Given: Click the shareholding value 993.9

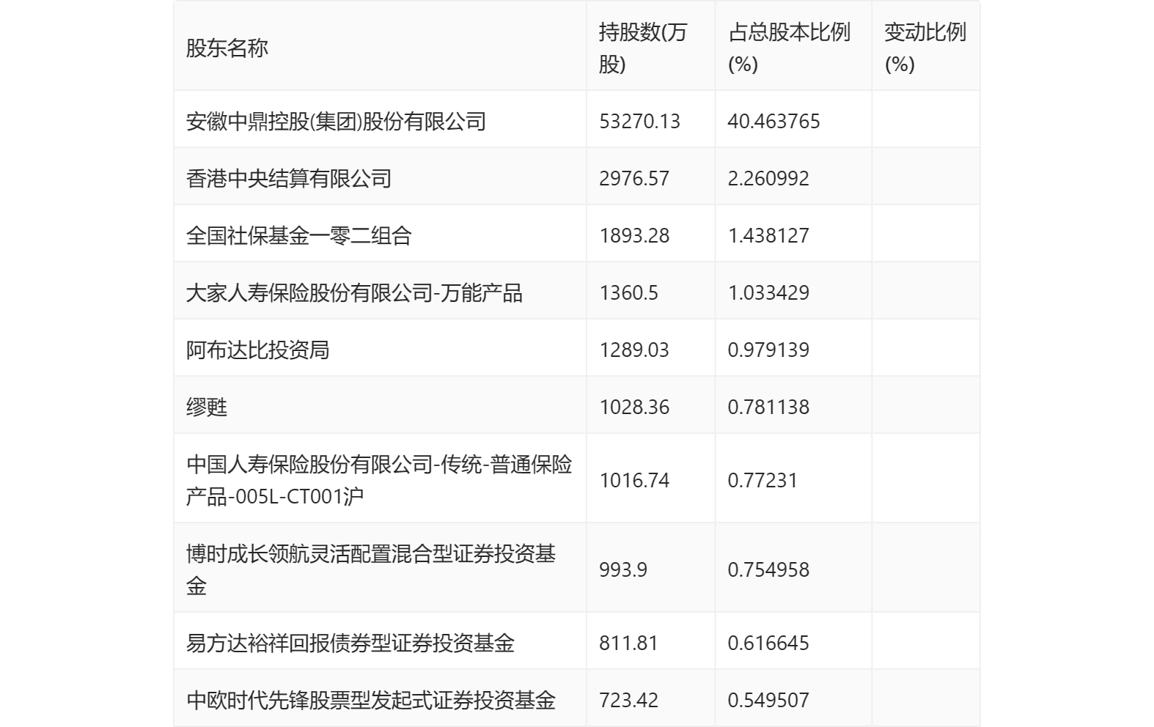Looking at the screenshot, I should tap(623, 569).
